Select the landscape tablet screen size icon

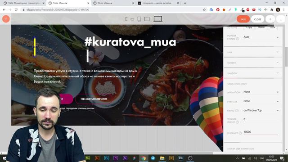pos(147,19)
